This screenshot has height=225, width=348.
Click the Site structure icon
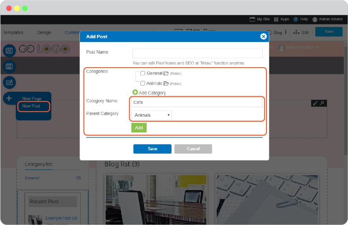296,32
